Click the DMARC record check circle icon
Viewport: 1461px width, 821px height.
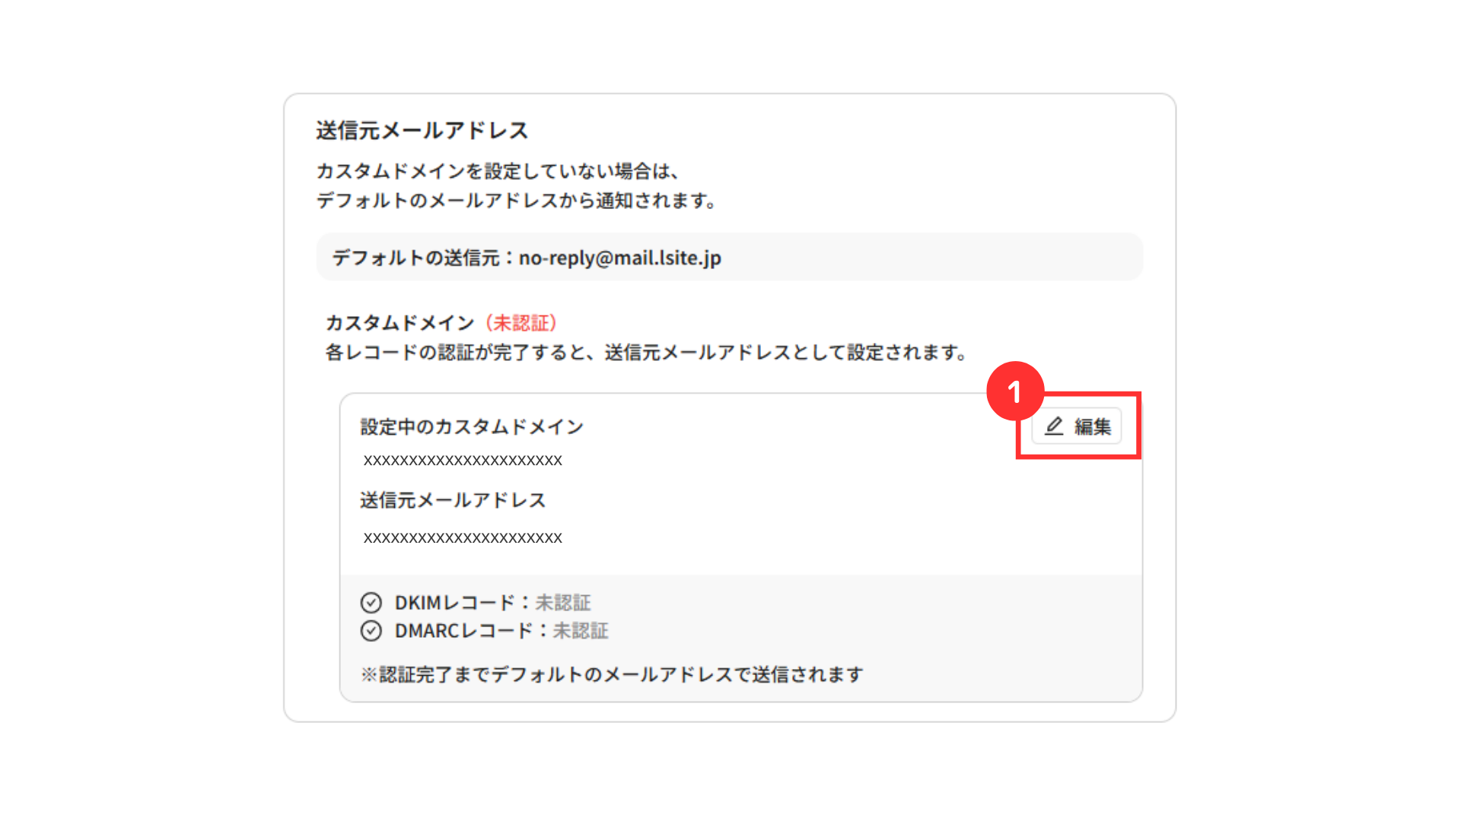371,631
